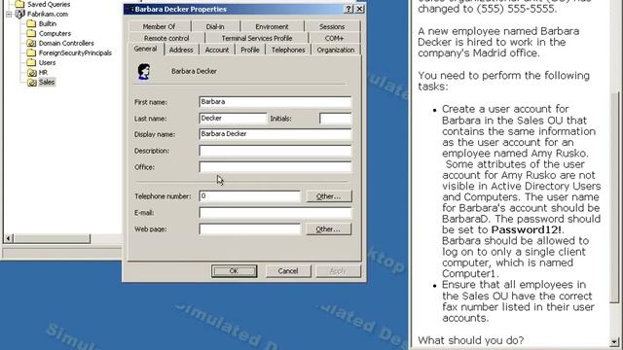Image resolution: width=623 pixels, height=350 pixels.
Task: Focus the Description field
Action: (275, 151)
